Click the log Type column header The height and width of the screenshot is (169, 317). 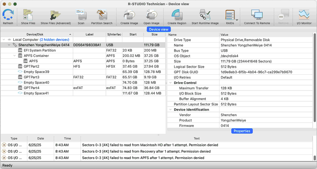tap(14, 138)
